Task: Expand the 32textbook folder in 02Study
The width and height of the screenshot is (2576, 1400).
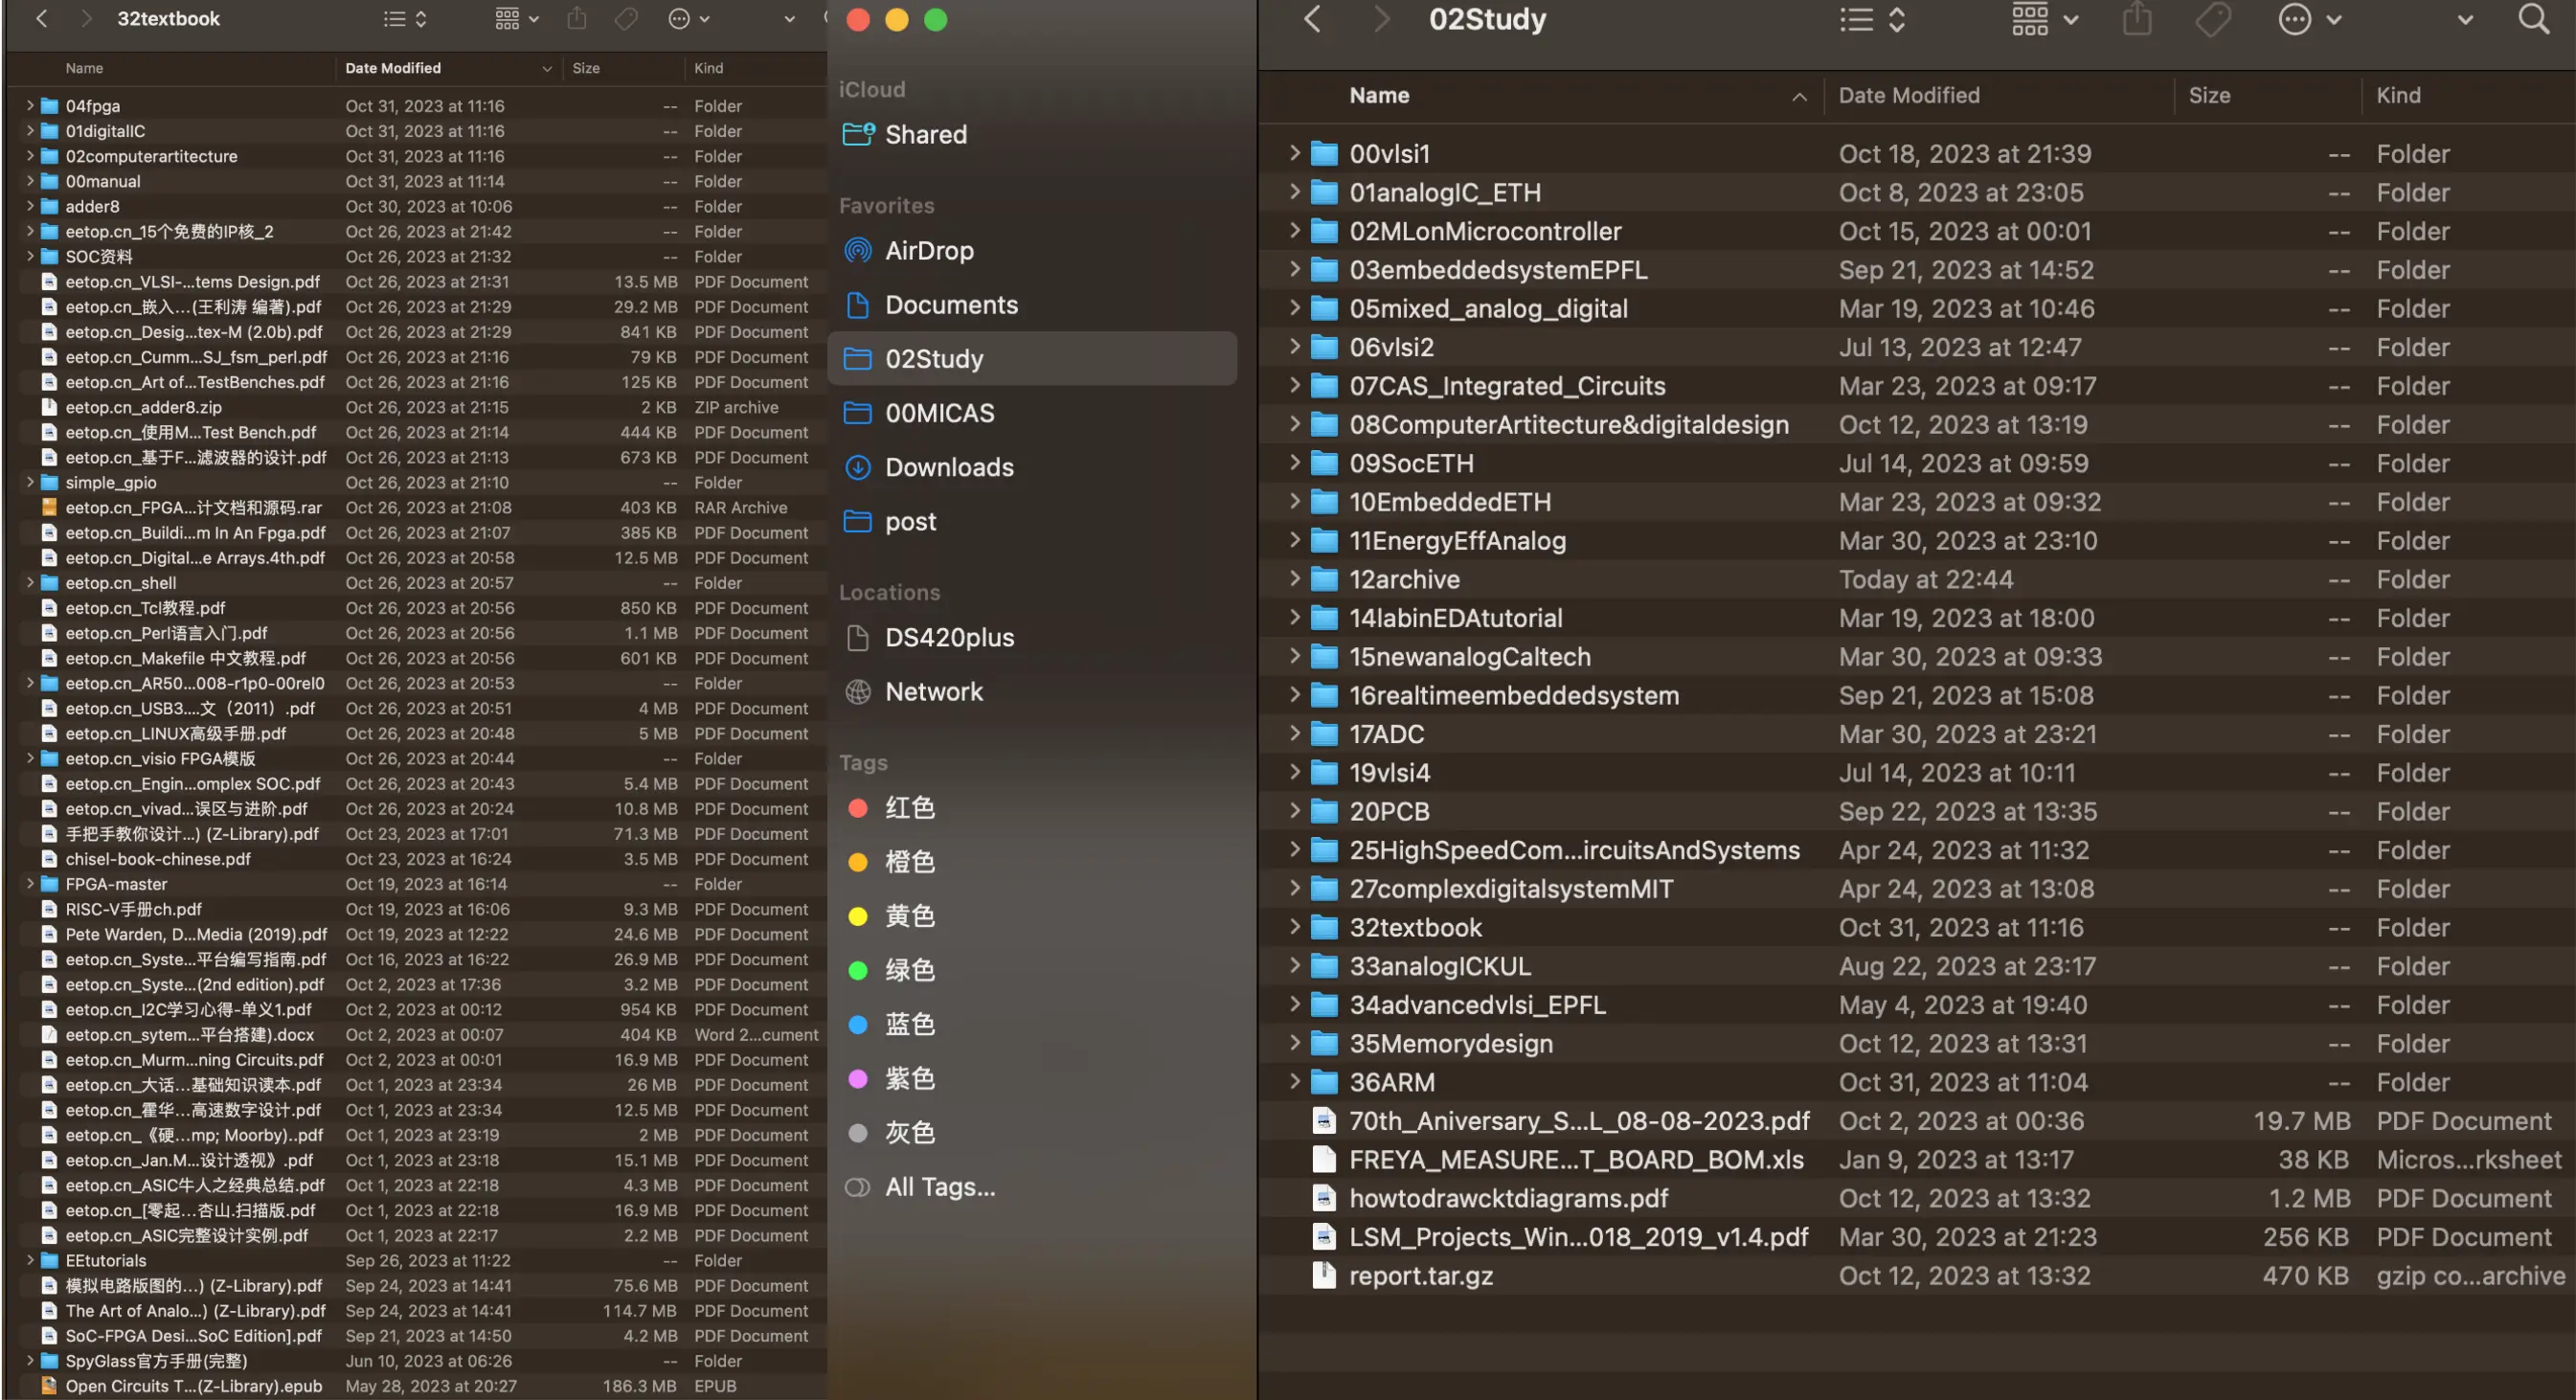Action: (x=1294, y=927)
